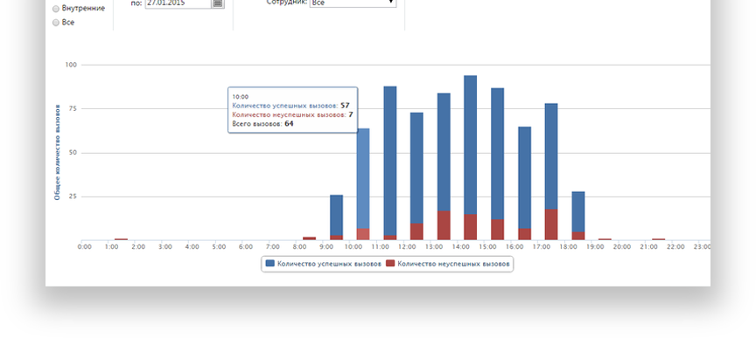Select the blue bar at 15:00
The height and width of the screenshot is (338, 756).
point(498,154)
